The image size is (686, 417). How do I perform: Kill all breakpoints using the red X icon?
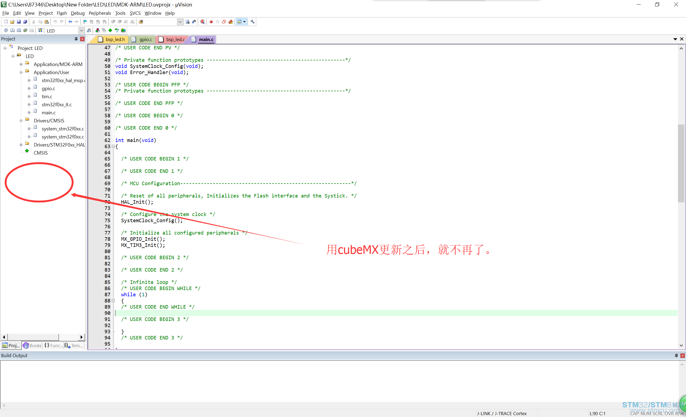click(230, 22)
